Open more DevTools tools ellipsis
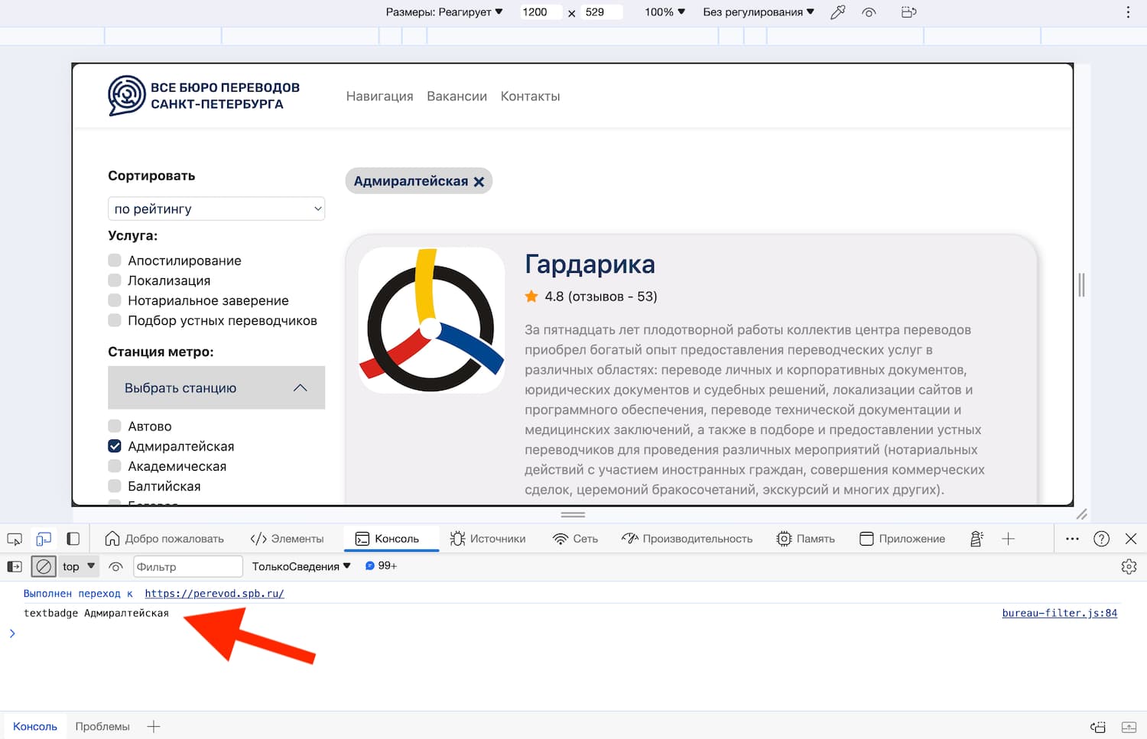This screenshot has height=739, width=1147. (x=1072, y=539)
